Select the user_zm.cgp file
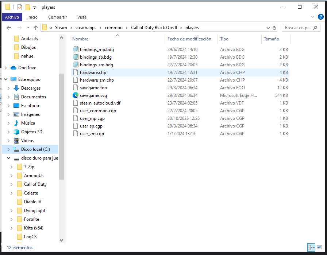Screen dimensions: 327x255 (x=180, y=134)
